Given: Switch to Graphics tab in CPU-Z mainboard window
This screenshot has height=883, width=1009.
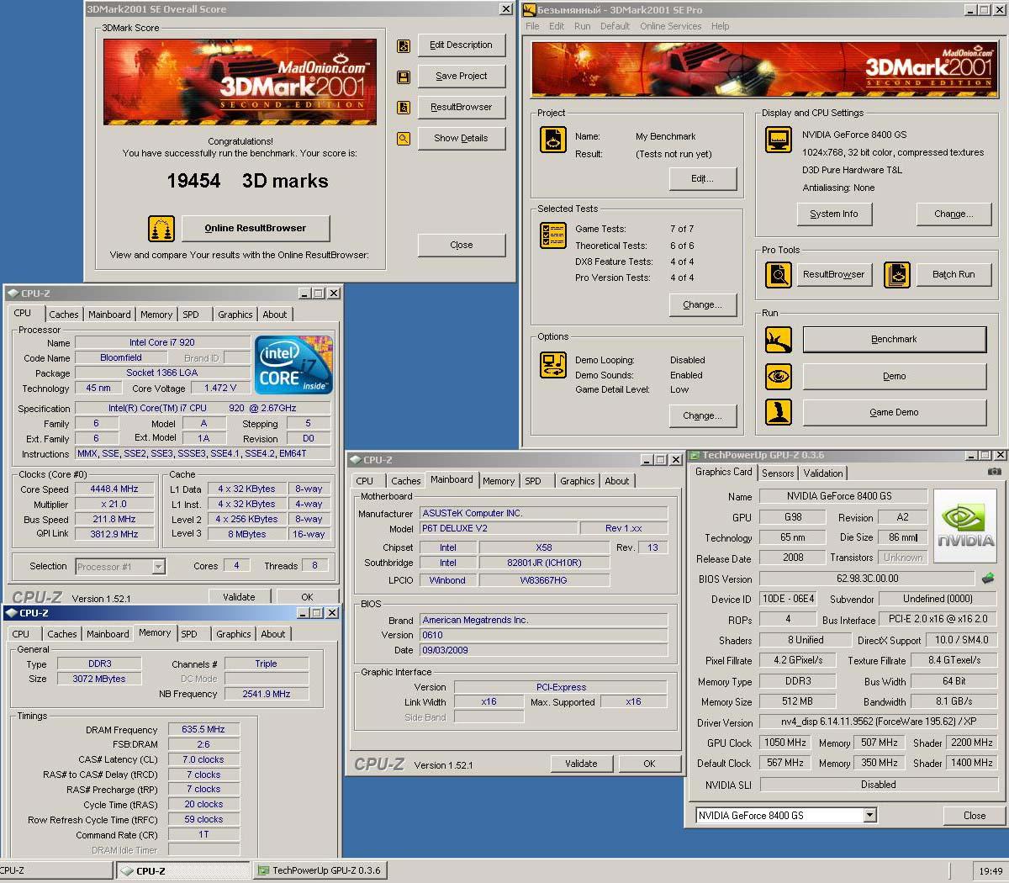Looking at the screenshot, I should click(x=578, y=481).
